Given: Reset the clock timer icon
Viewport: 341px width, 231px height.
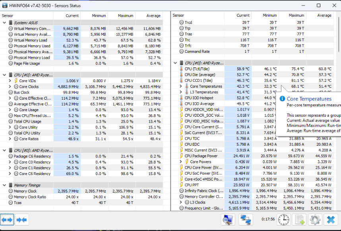Looking at the screenshot, I should click(x=284, y=219).
